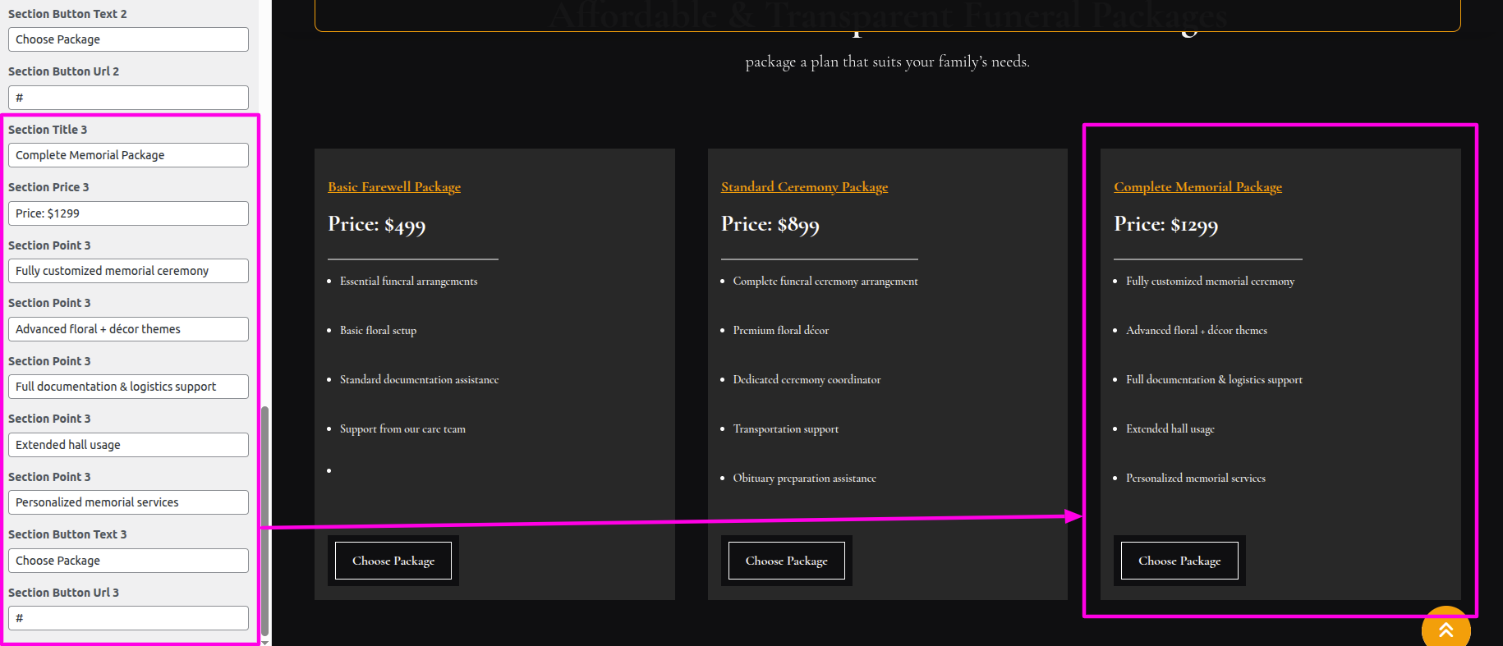Click the Section Button Url 2 field
This screenshot has height=646, width=1503.
(x=128, y=98)
